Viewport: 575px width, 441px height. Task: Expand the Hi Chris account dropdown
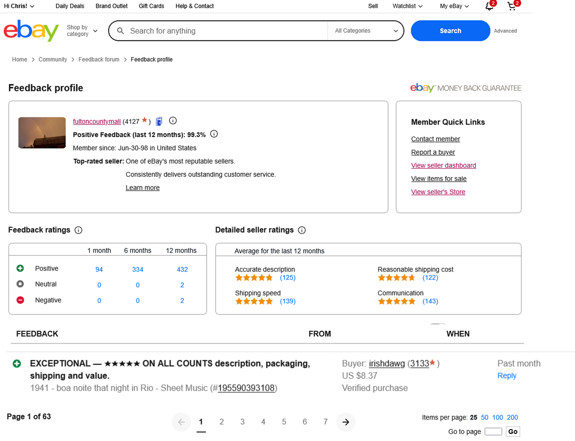point(19,6)
